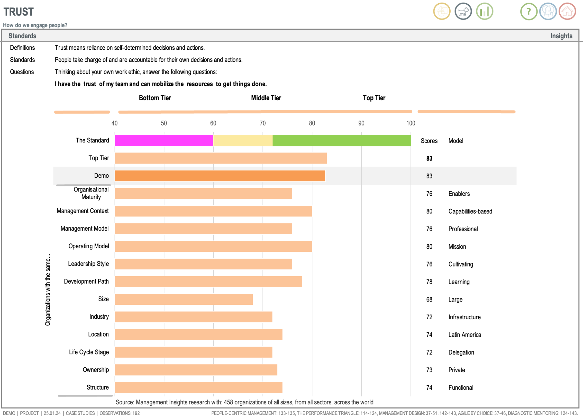Click the Management Context row label
This screenshot has height=417, width=583.
point(83,211)
